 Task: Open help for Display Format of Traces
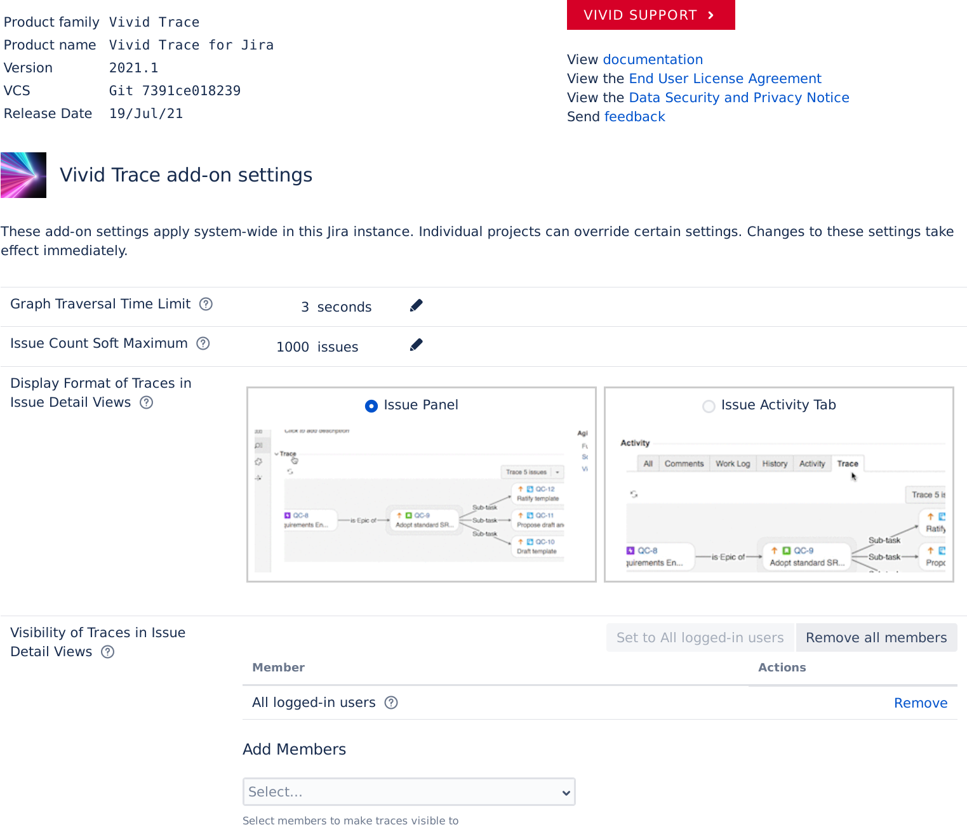coord(147,402)
